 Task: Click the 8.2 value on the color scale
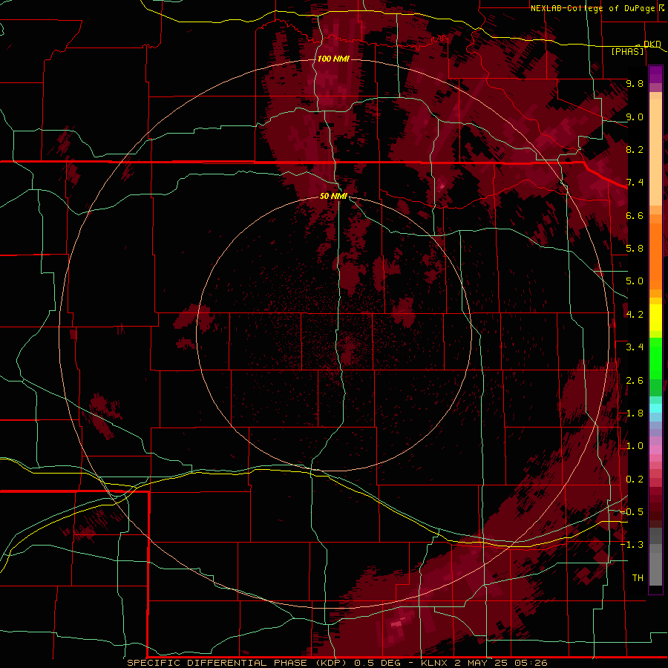coord(635,149)
